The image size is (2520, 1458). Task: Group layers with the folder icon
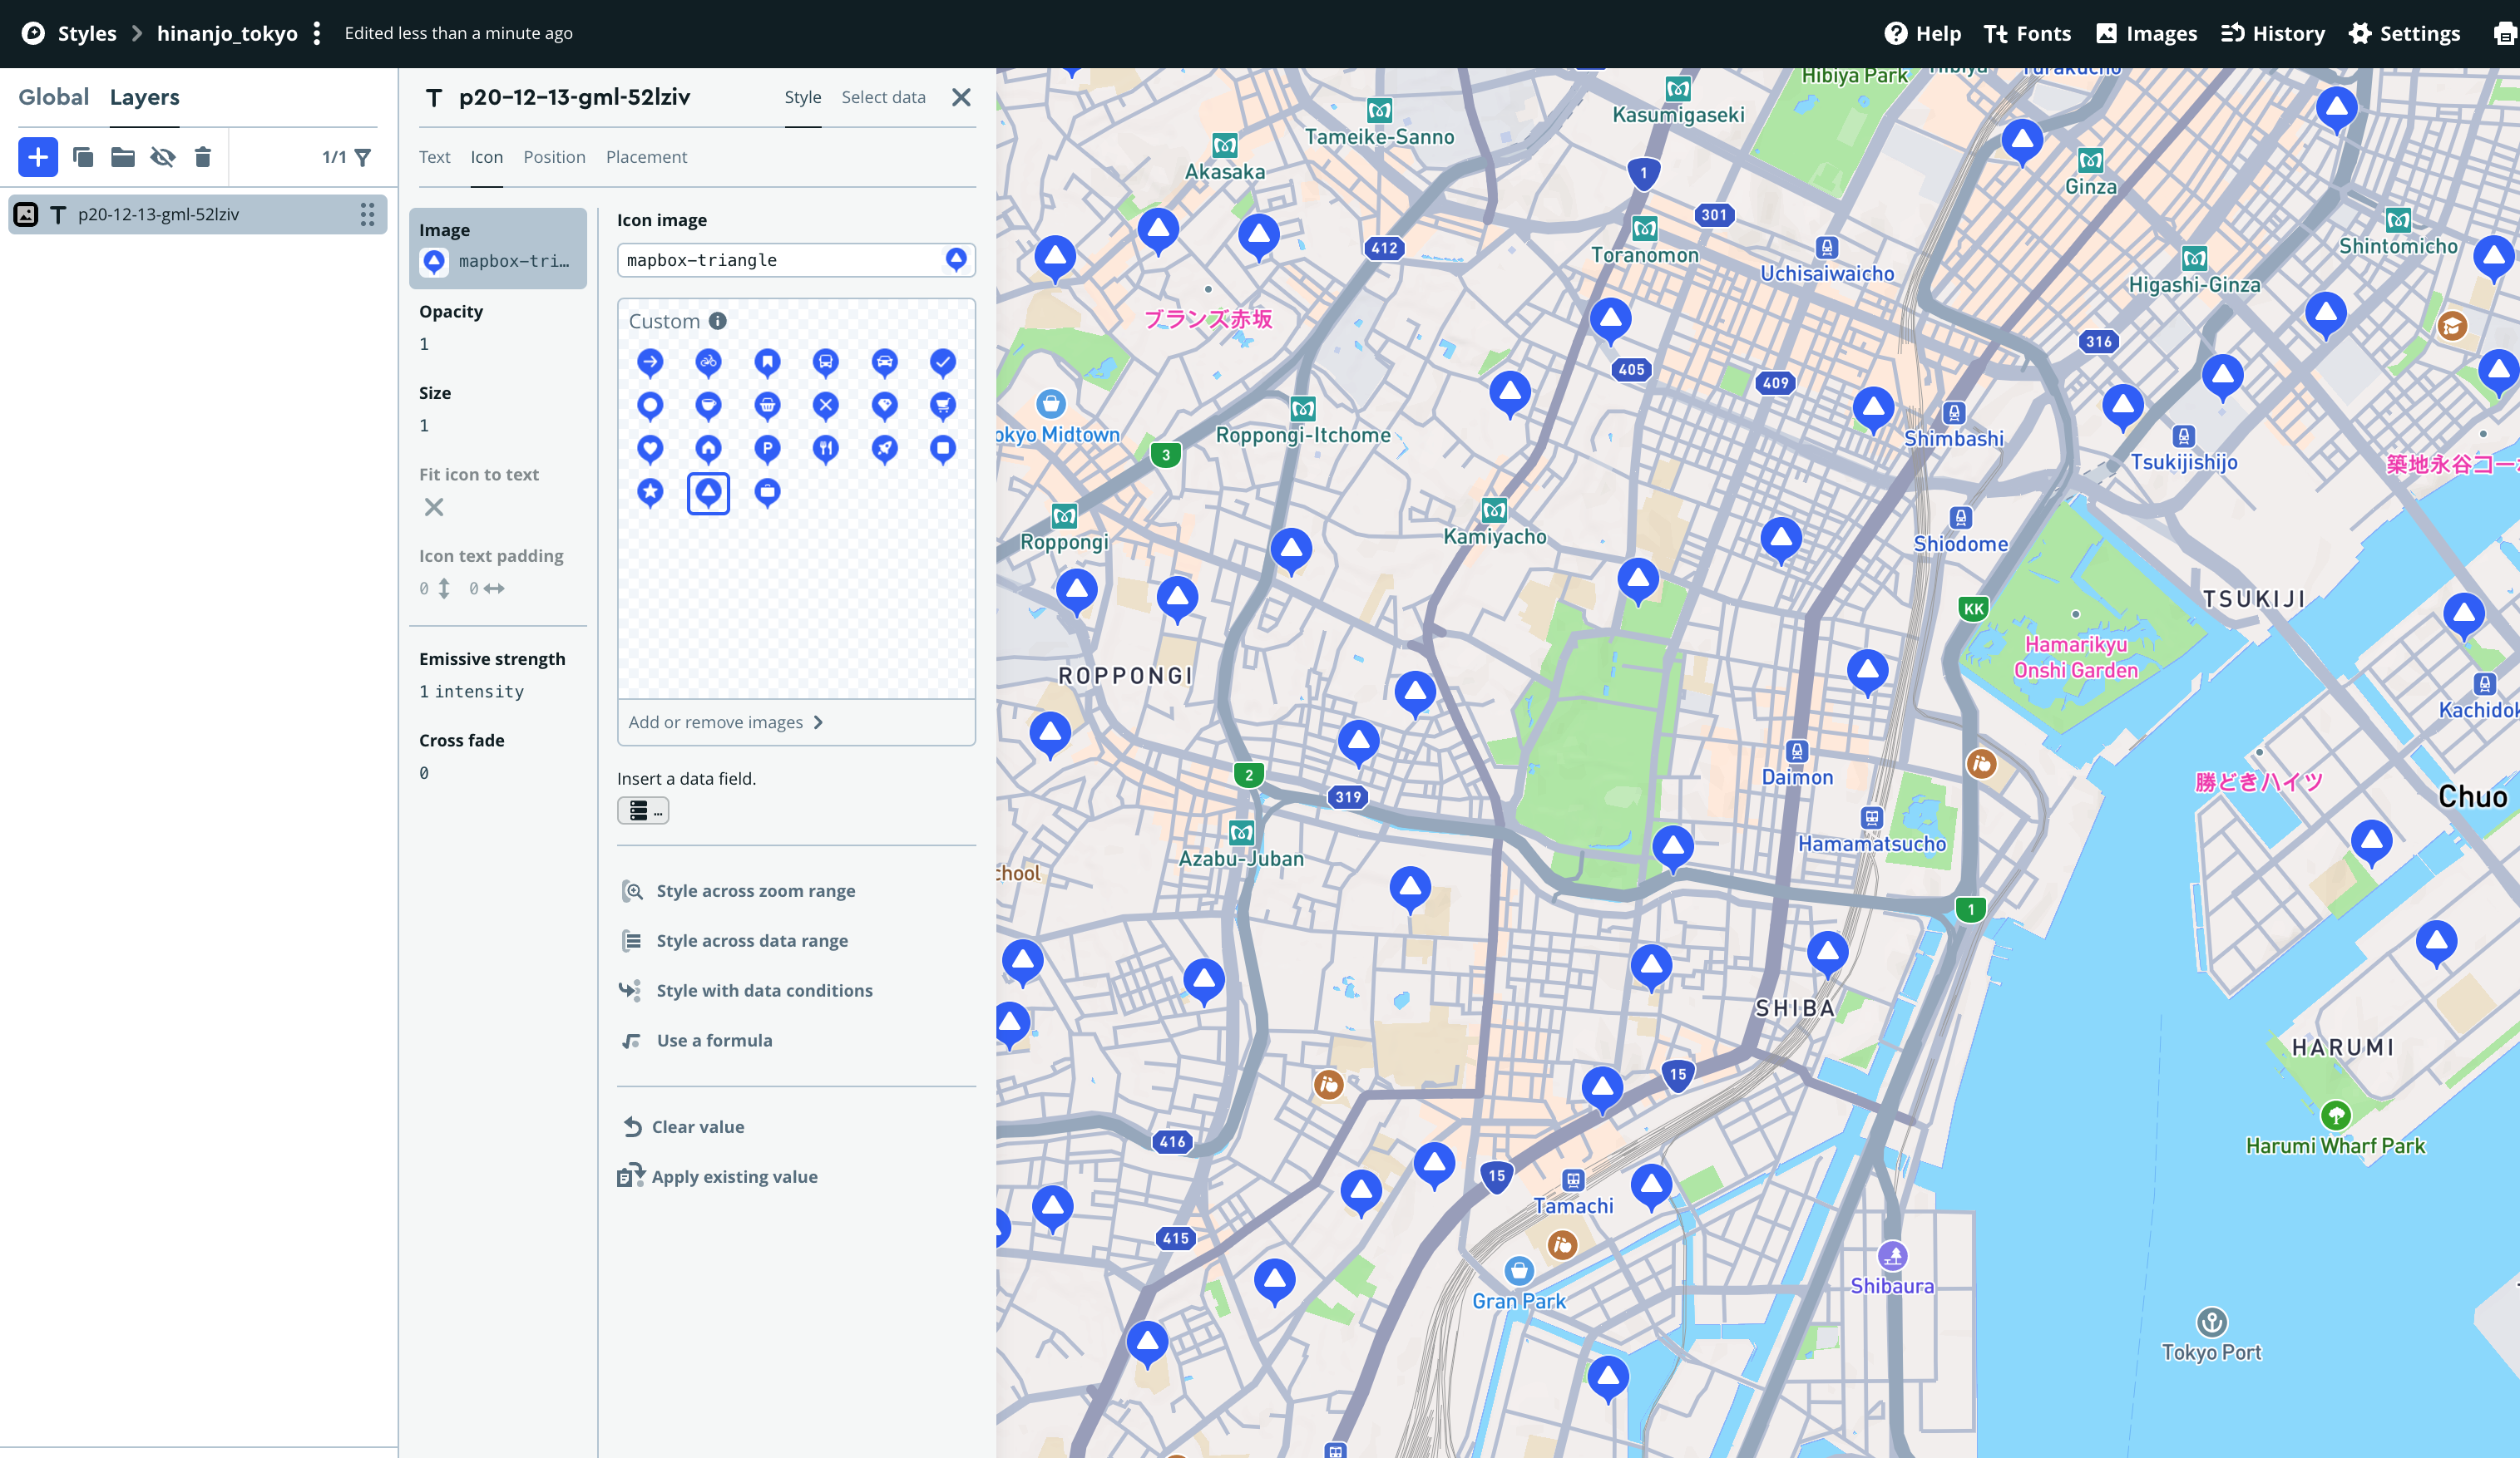pyautogui.click(x=122, y=157)
